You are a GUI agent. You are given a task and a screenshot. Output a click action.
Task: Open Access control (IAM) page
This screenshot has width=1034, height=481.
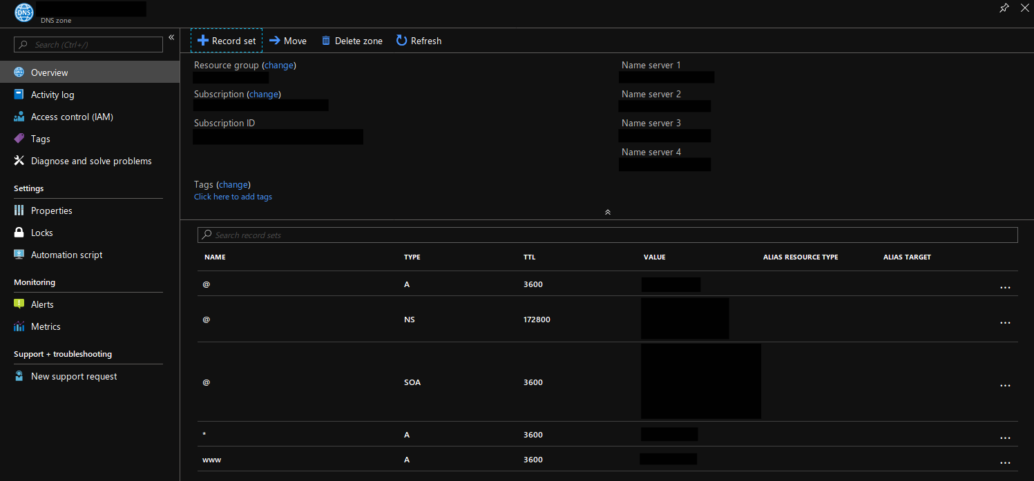tap(72, 117)
